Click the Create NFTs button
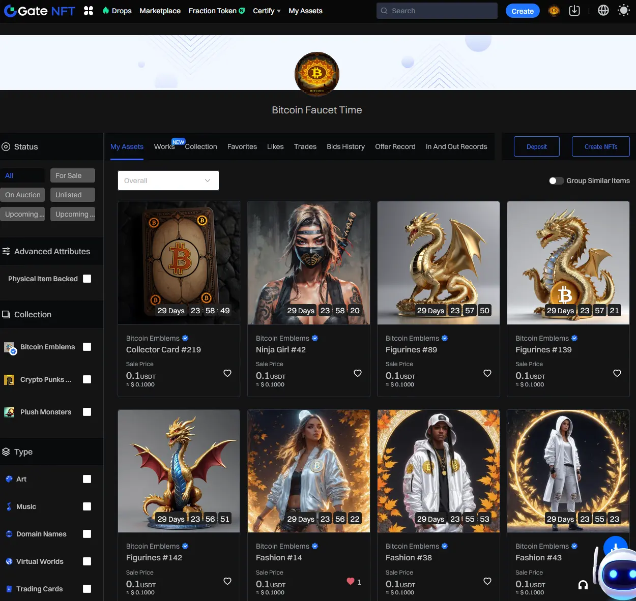 coord(601,146)
